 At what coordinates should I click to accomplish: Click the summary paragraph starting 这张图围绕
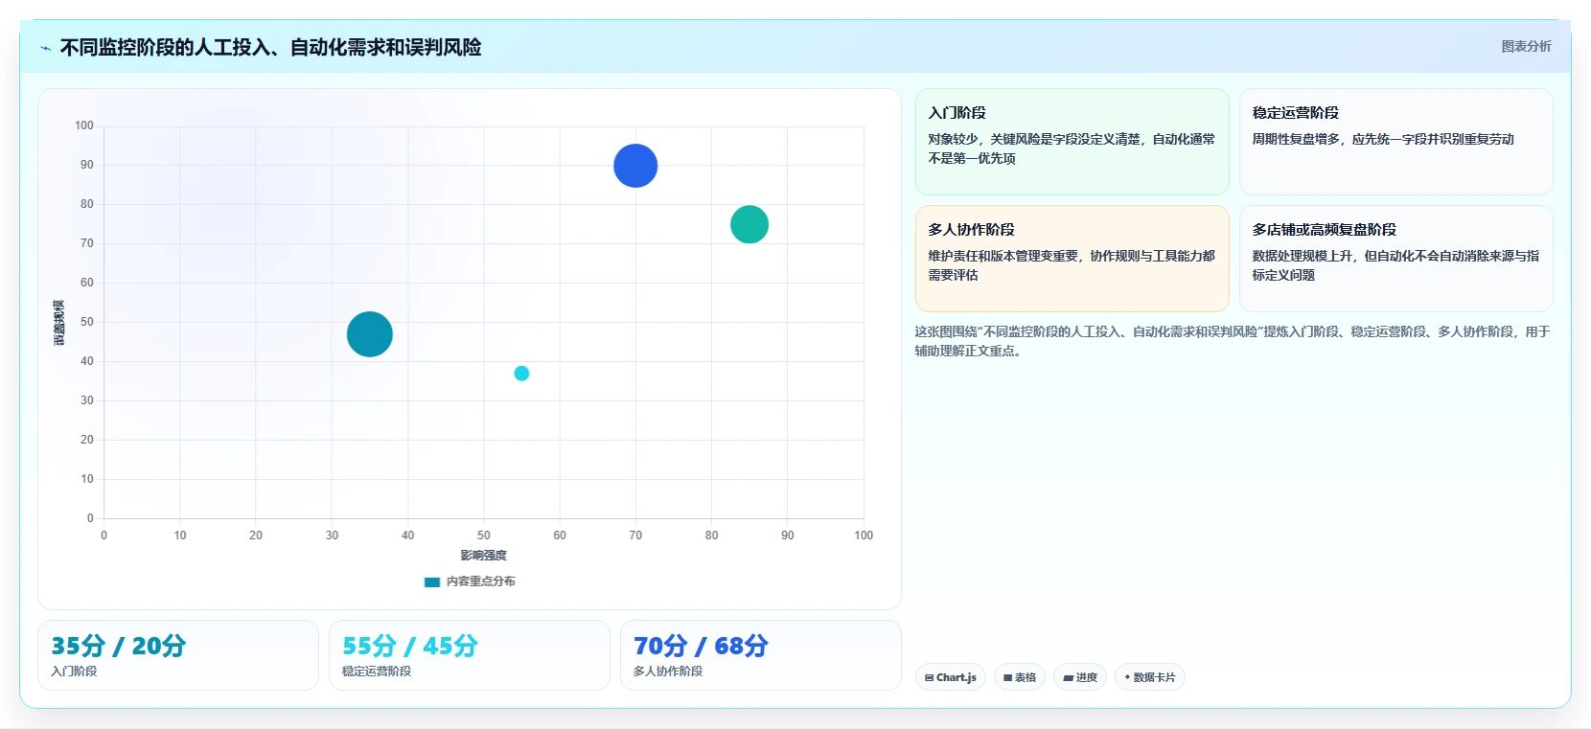(1232, 341)
